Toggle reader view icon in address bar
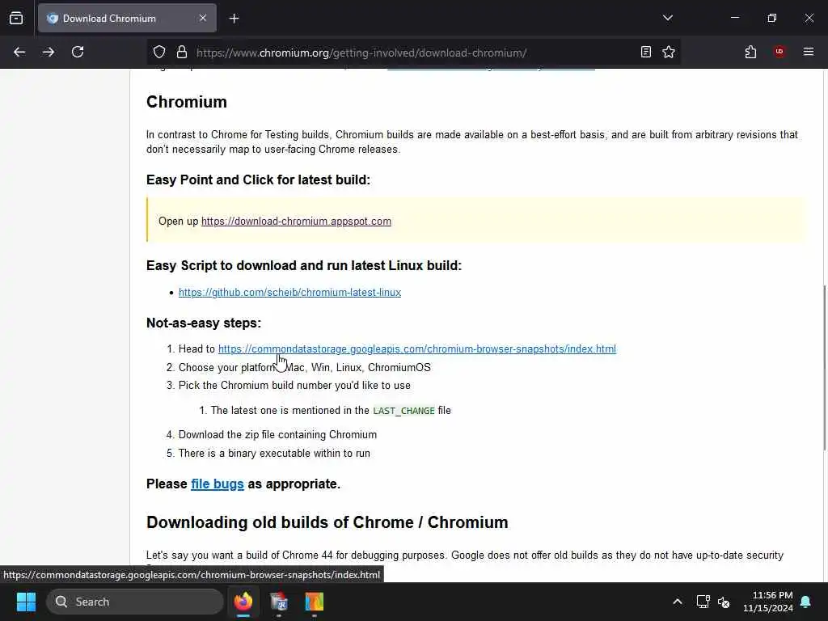 [646, 52]
